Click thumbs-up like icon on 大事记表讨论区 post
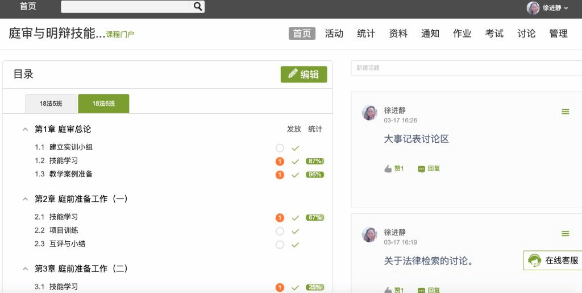This screenshot has height=293, width=582. [388, 169]
